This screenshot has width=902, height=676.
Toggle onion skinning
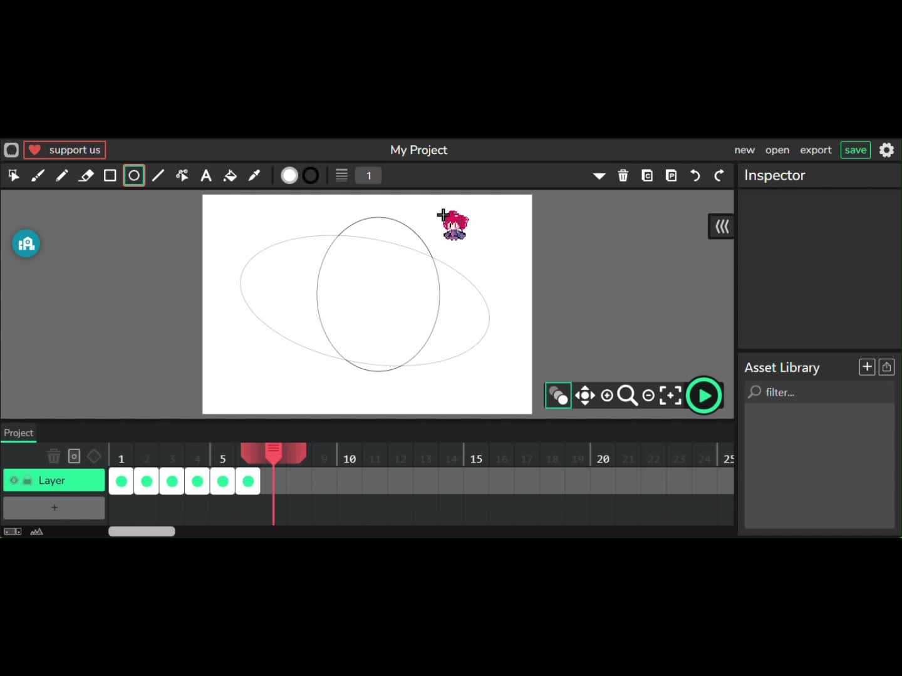[558, 396]
